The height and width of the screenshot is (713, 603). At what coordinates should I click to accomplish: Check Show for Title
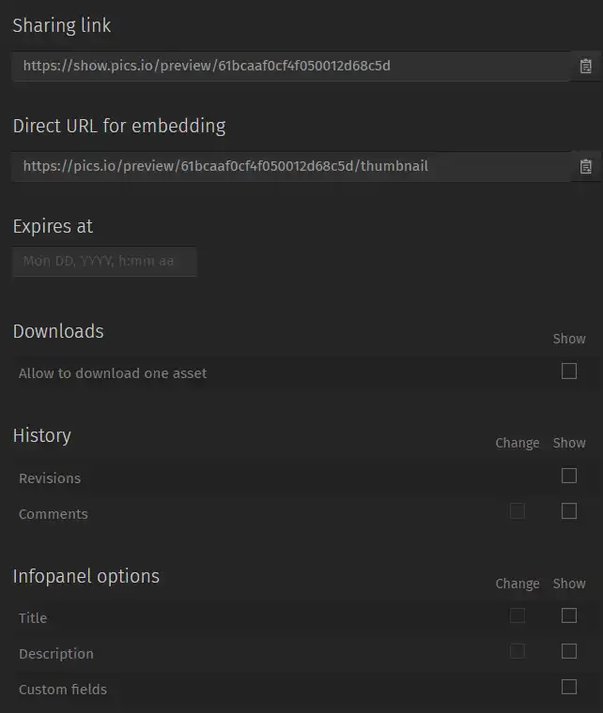569,615
